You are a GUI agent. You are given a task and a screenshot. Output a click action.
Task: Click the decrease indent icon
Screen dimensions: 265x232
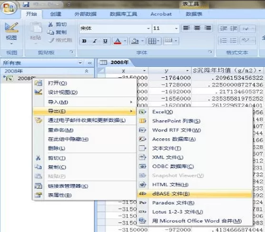pos(224,28)
